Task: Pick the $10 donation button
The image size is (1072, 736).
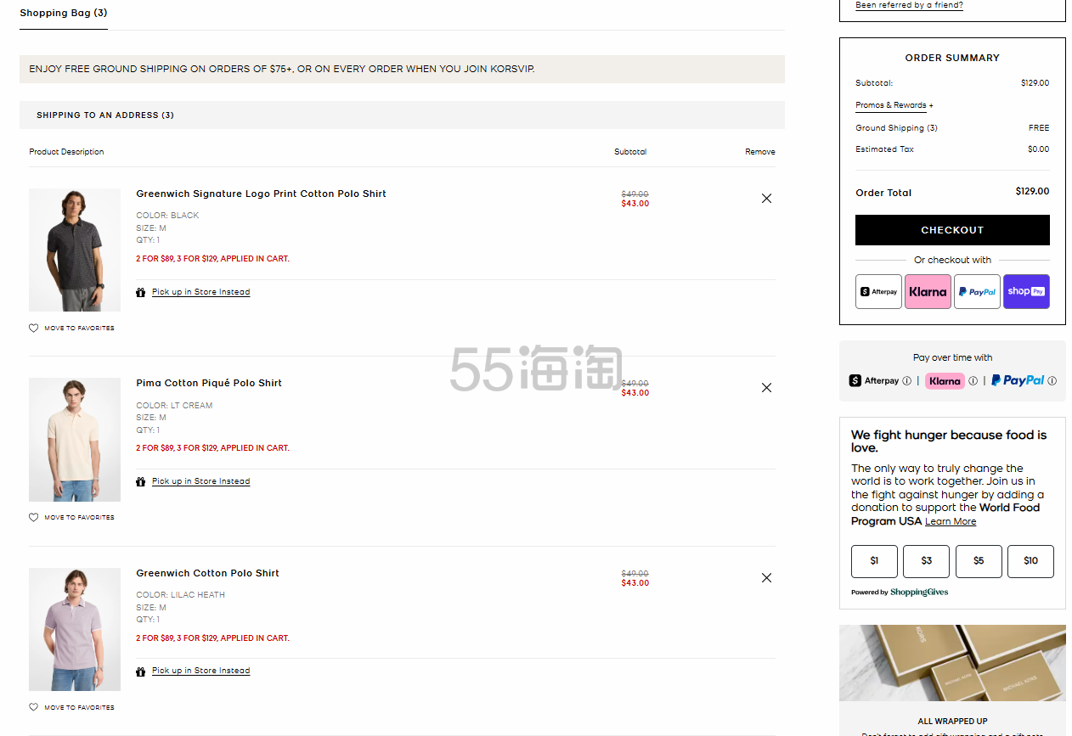Action: point(1030,561)
